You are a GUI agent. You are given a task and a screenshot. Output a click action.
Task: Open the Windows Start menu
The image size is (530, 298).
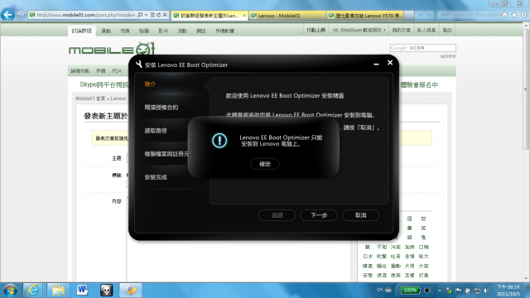click(10, 291)
